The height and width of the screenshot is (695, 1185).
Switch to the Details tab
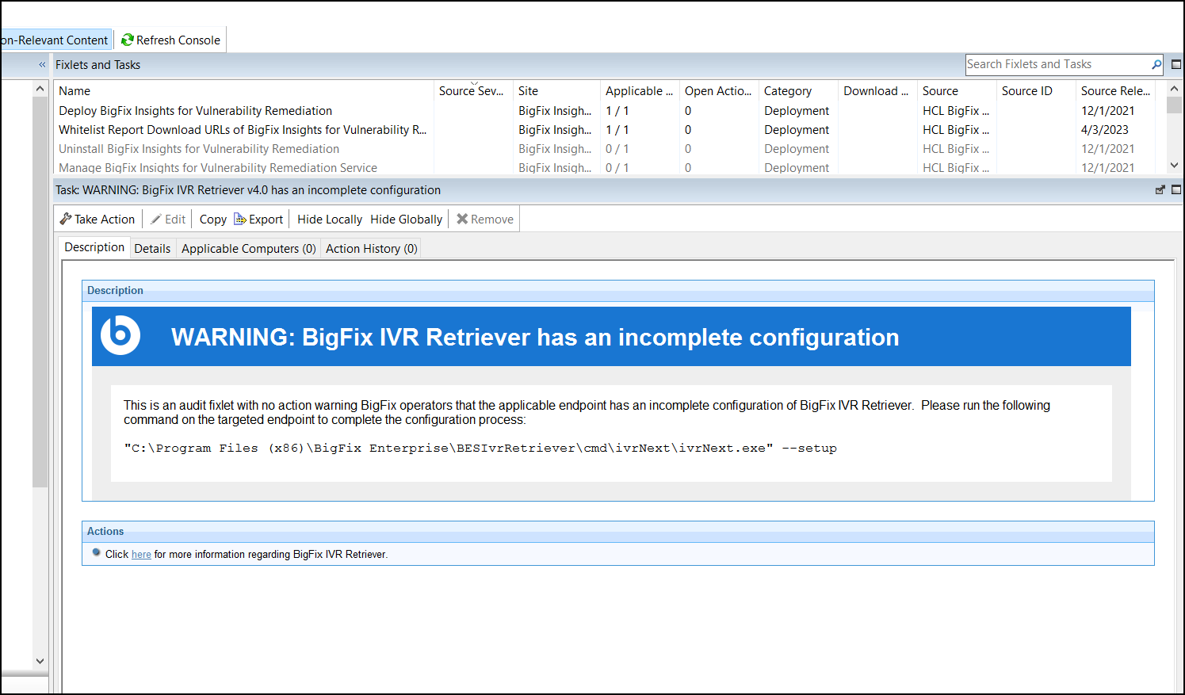click(x=152, y=249)
